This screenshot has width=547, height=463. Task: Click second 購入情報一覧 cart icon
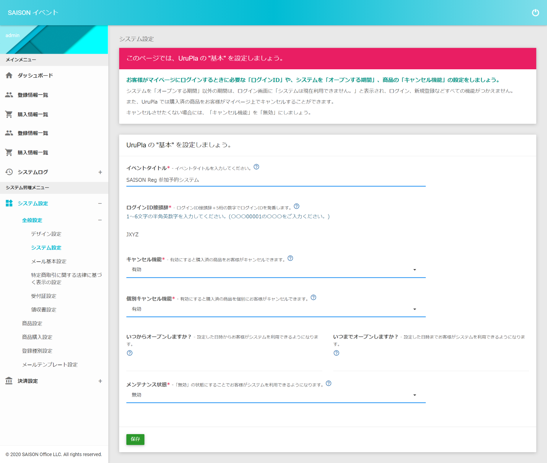coord(9,153)
